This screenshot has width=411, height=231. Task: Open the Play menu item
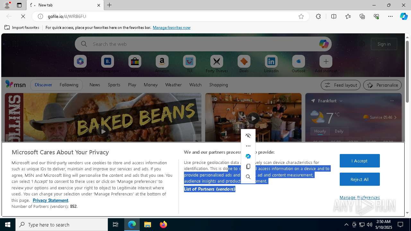tap(132, 85)
